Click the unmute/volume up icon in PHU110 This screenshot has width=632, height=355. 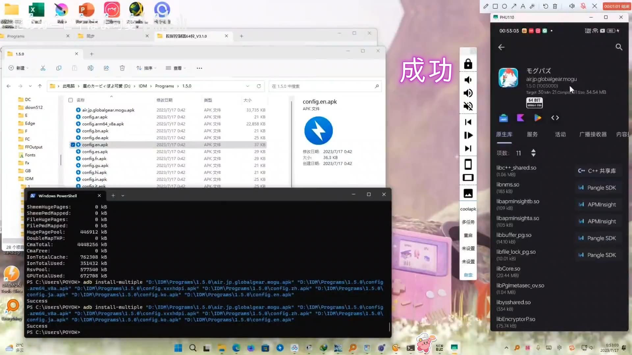click(468, 93)
